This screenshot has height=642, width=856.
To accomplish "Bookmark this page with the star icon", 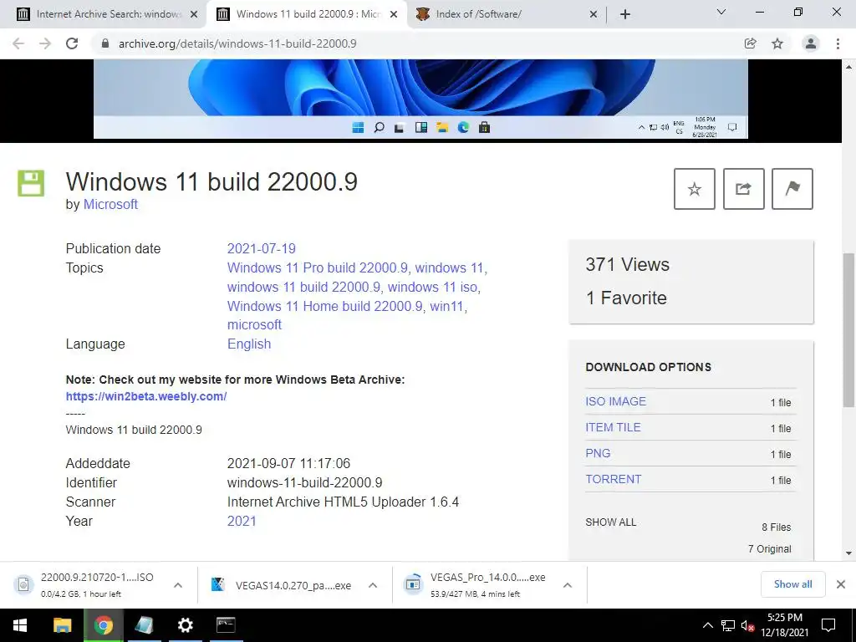I will (777, 43).
